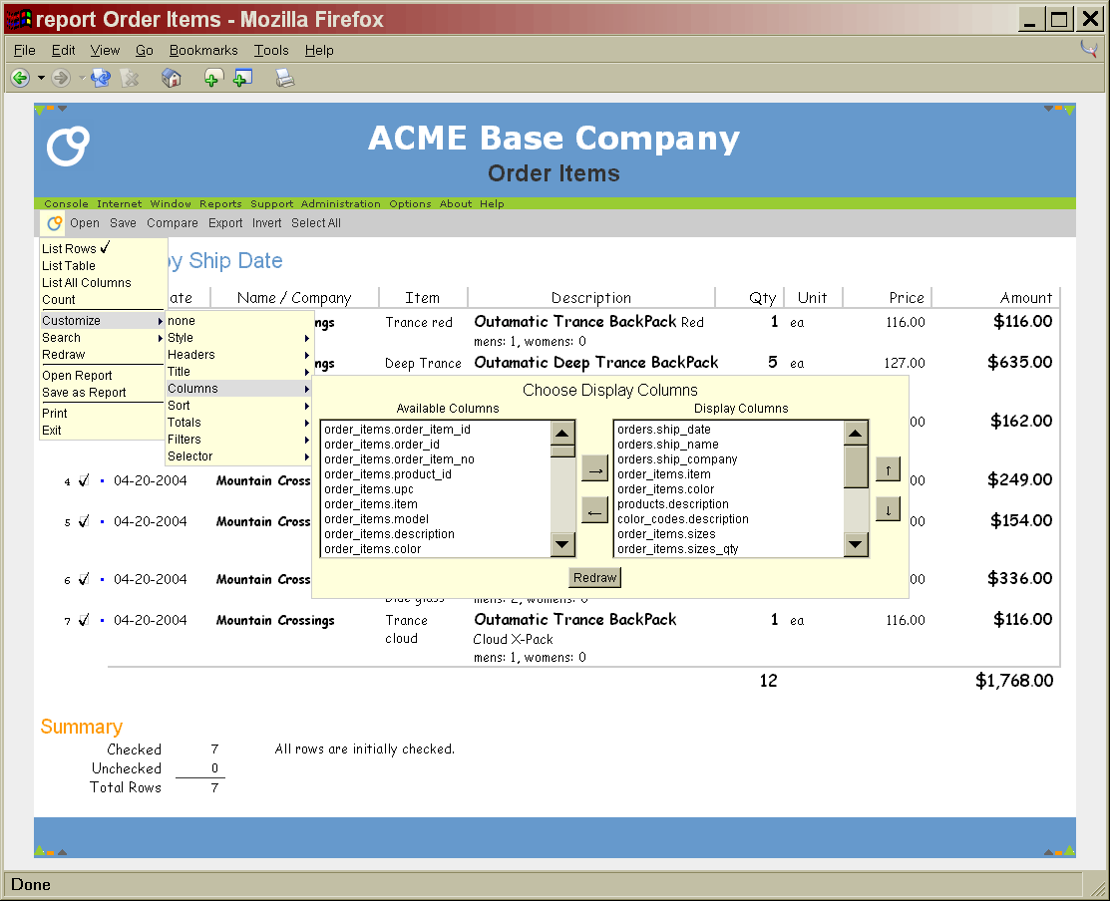
Task: Click the orange marker at header's top-right corner
Action: [x=1059, y=109]
